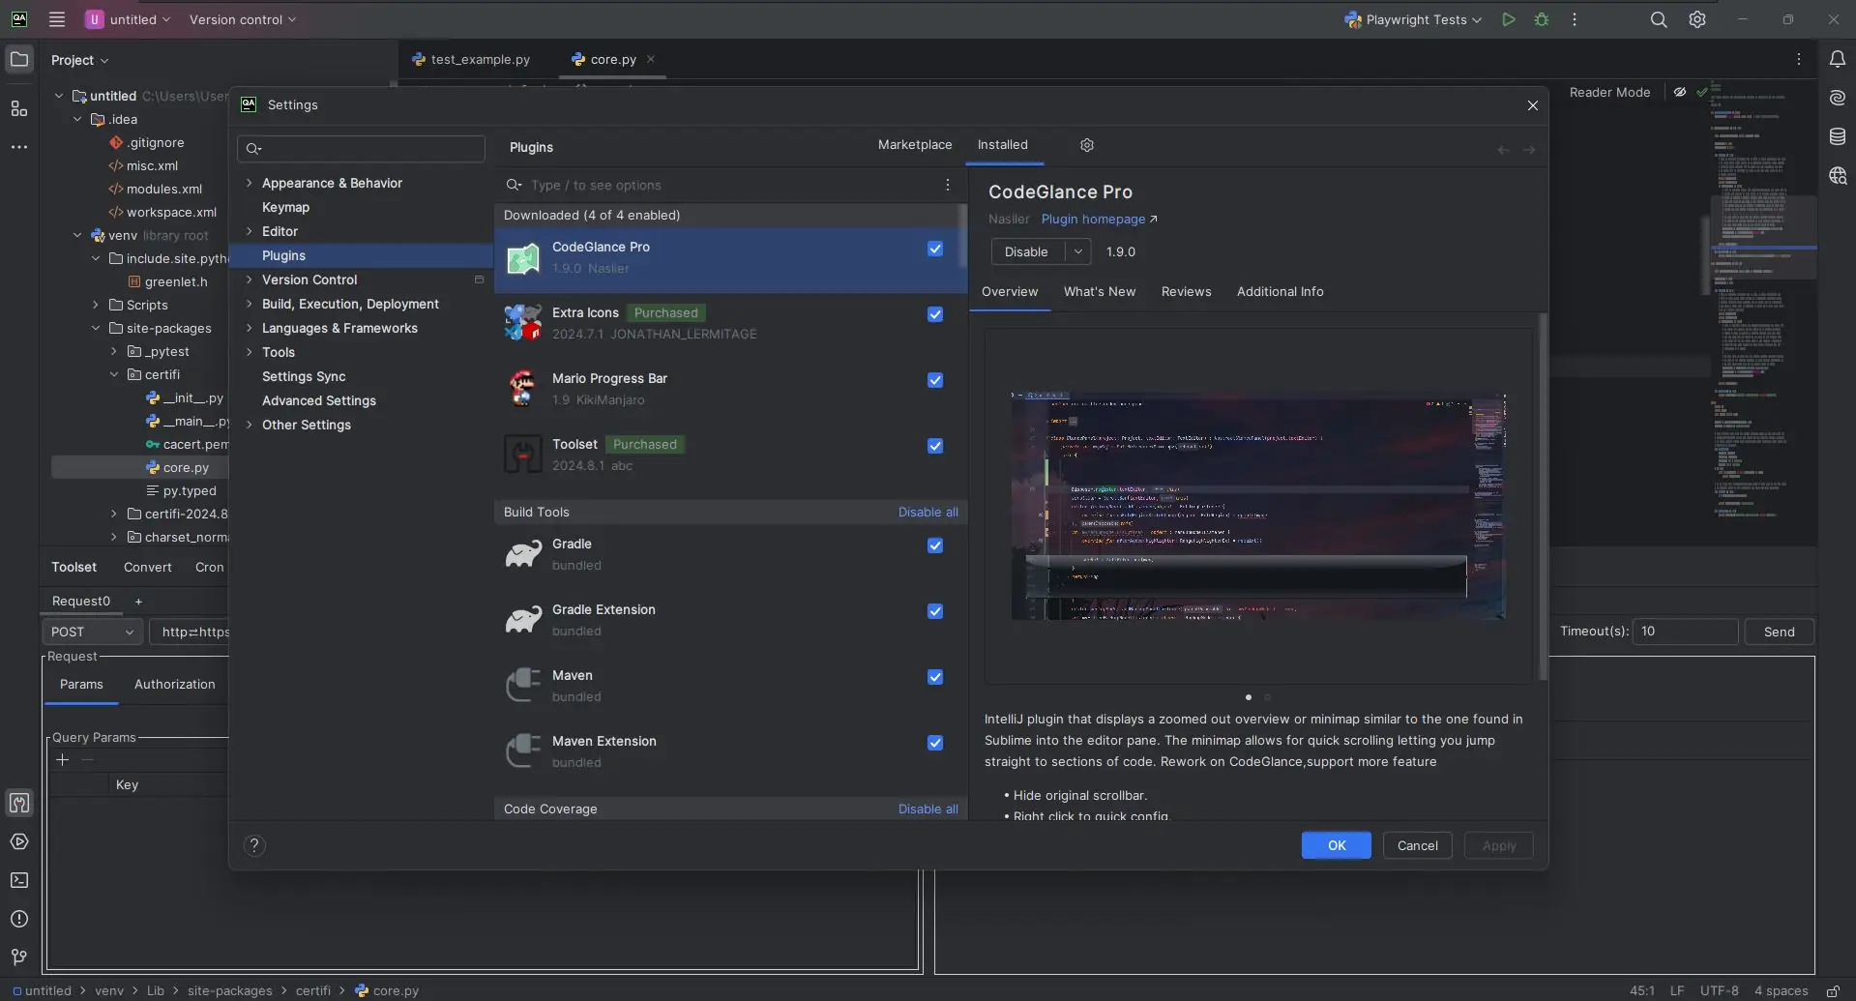
Task: Open the AI Assistant spiral icon
Action: (x=1837, y=98)
